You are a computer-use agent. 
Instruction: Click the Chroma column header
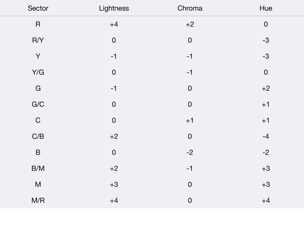click(x=190, y=8)
